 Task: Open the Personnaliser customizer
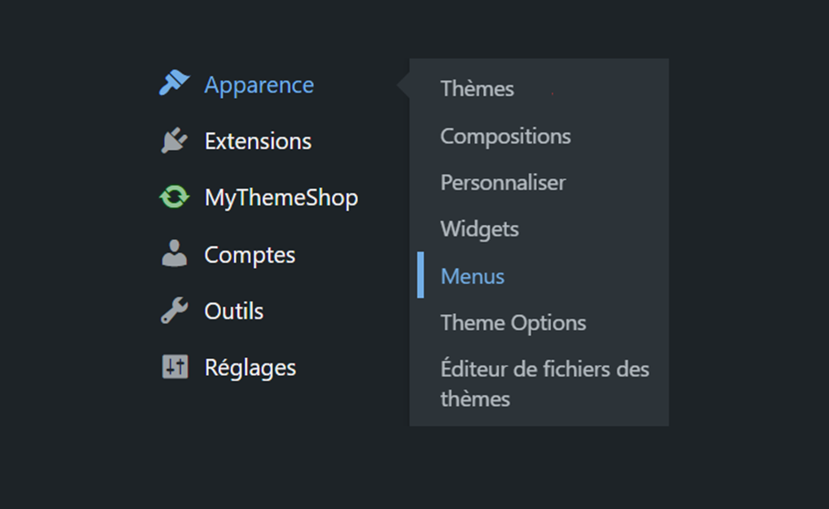tap(503, 183)
